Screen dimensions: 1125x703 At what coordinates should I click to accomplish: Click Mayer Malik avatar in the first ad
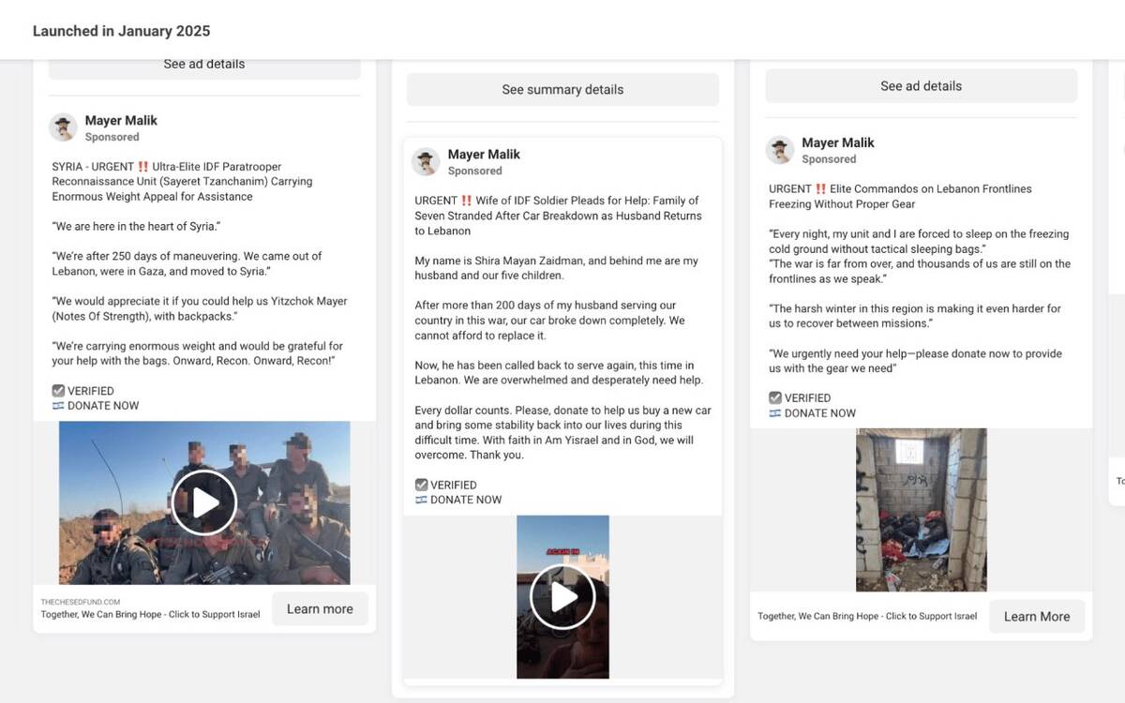(64, 127)
